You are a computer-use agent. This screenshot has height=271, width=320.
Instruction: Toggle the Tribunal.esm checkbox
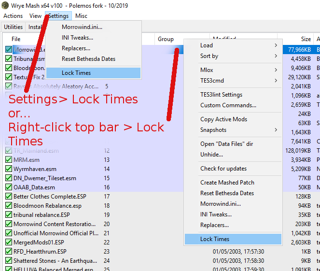click(9, 58)
